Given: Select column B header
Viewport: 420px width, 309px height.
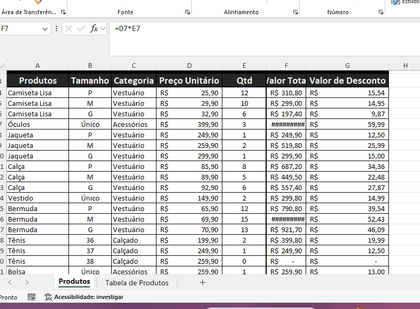Looking at the screenshot, I should (x=90, y=66).
